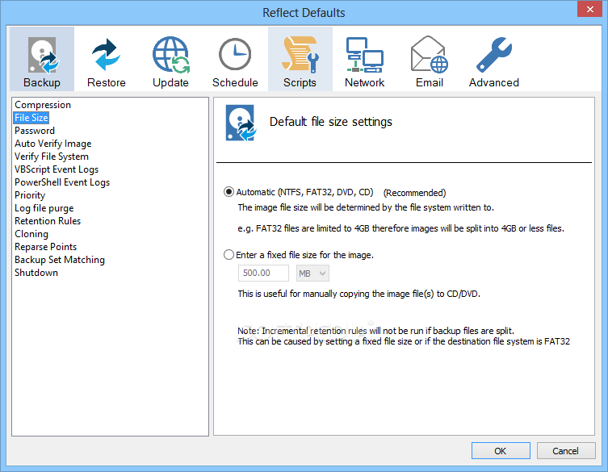Dismiss dialog with Cancel button

[566, 451]
